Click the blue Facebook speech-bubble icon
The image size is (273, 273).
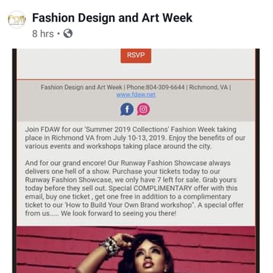(x=127, y=109)
